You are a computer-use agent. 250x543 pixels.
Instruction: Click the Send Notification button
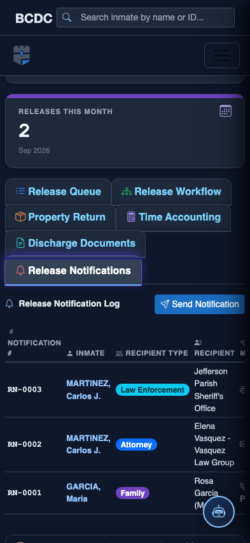[200, 305]
